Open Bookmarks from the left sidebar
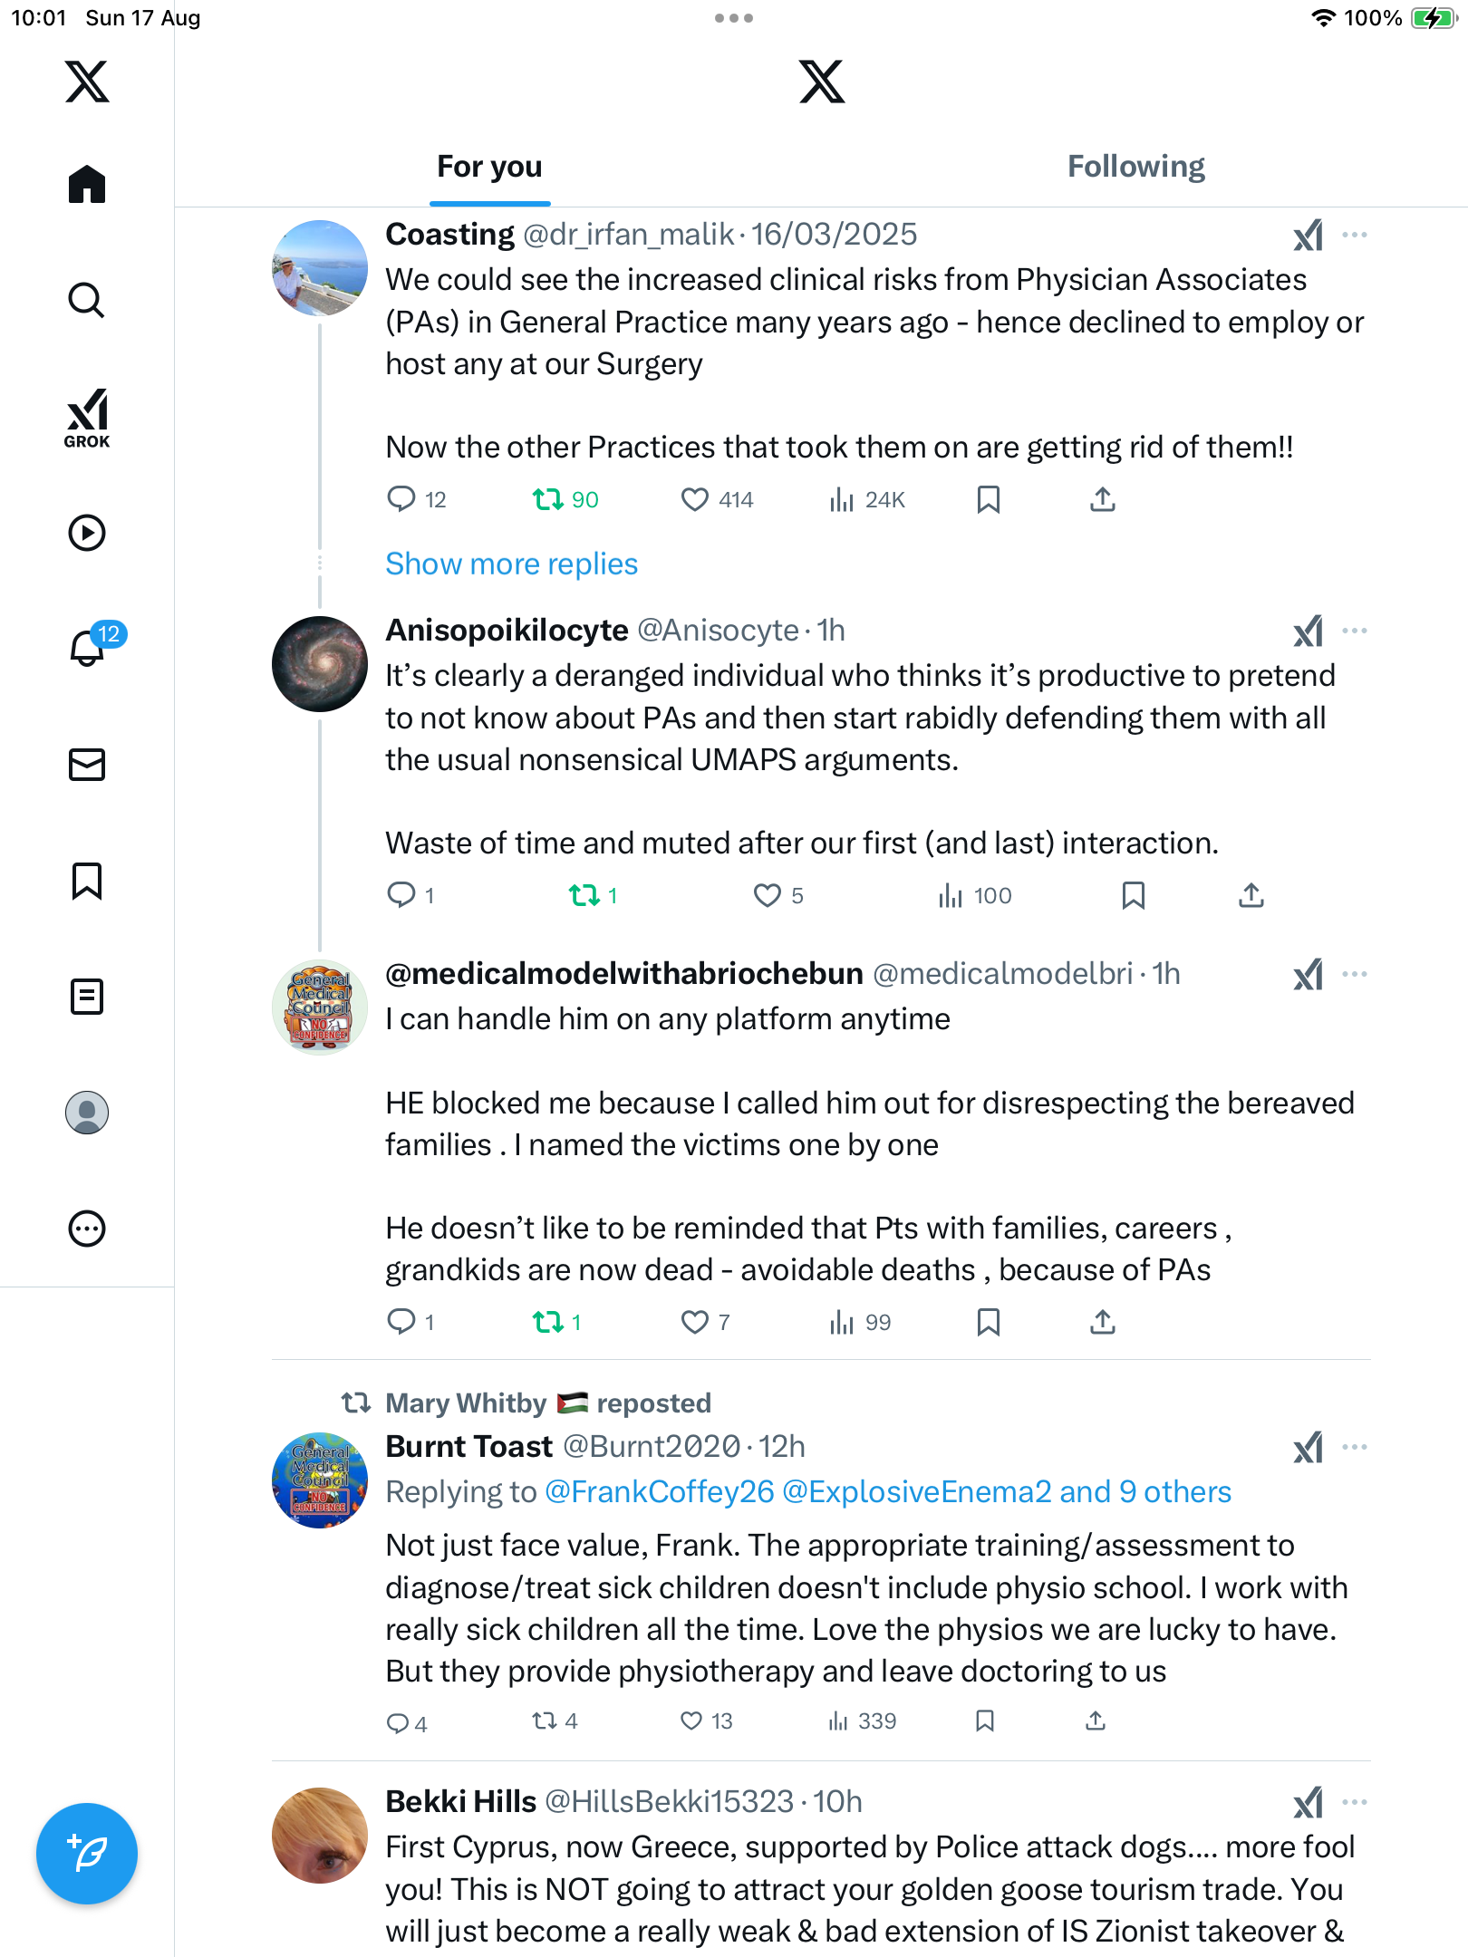Viewport: 1468px width, 1957px height. (87, 881)
